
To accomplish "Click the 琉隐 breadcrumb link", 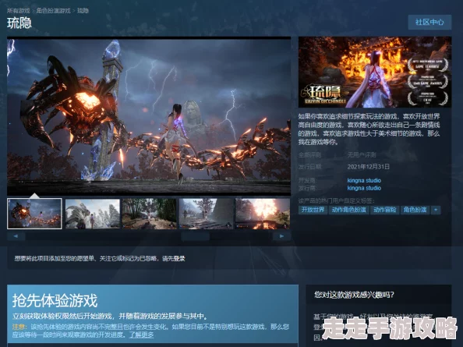I will click(x=83, y=11).
